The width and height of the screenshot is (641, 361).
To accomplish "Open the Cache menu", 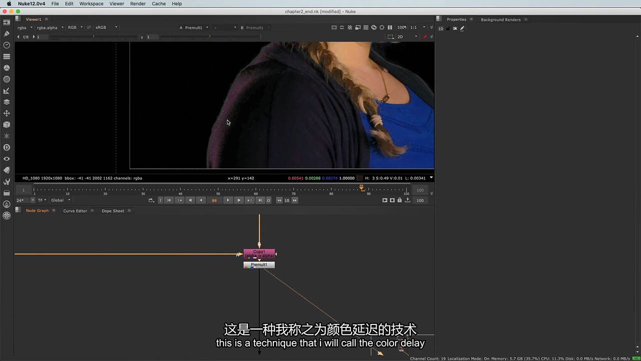I will (x=159, y=4).
